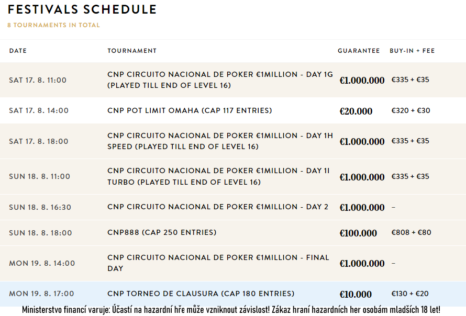The height and width of the screenshot is (316, 466).
Task: Click the €100.000 guarantee amount
Action: tap(358, 233)
